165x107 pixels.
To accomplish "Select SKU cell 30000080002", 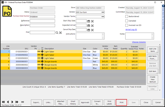I will point(19,65).
